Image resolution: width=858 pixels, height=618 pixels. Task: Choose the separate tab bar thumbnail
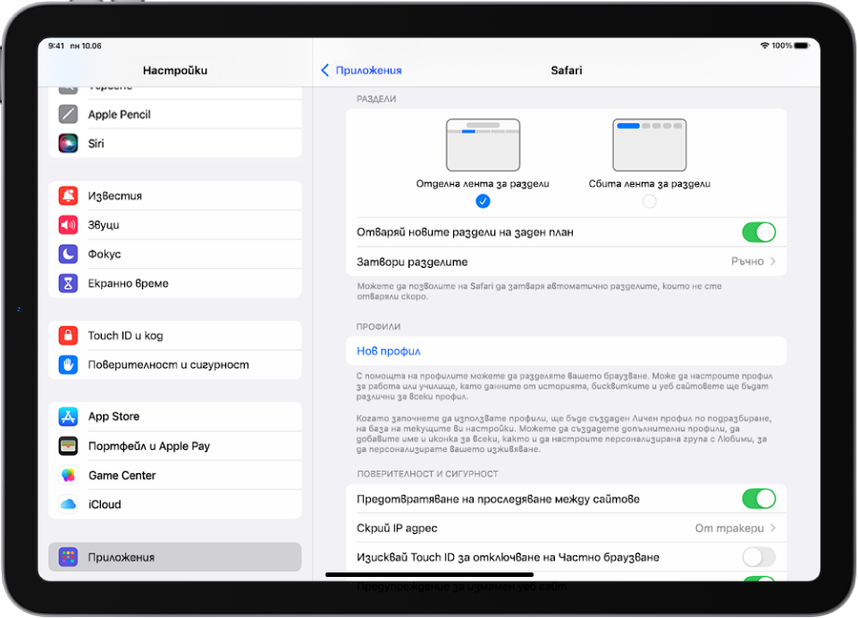pos(483,145)
